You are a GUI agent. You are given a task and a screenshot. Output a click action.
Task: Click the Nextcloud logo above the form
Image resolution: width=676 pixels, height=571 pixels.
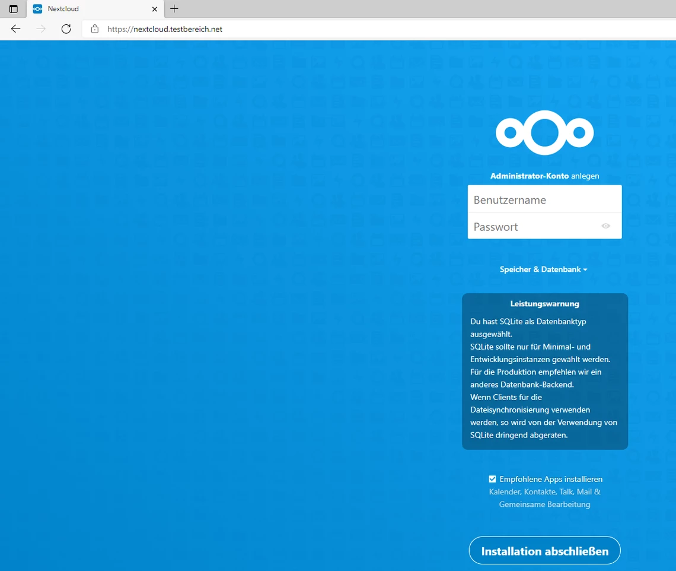(544, 132)
